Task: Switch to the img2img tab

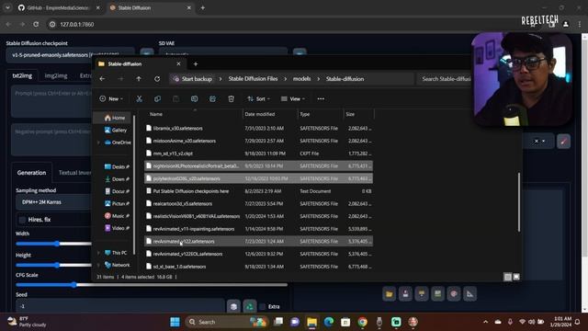Action: pyautogui.click(x=56, y=75)
